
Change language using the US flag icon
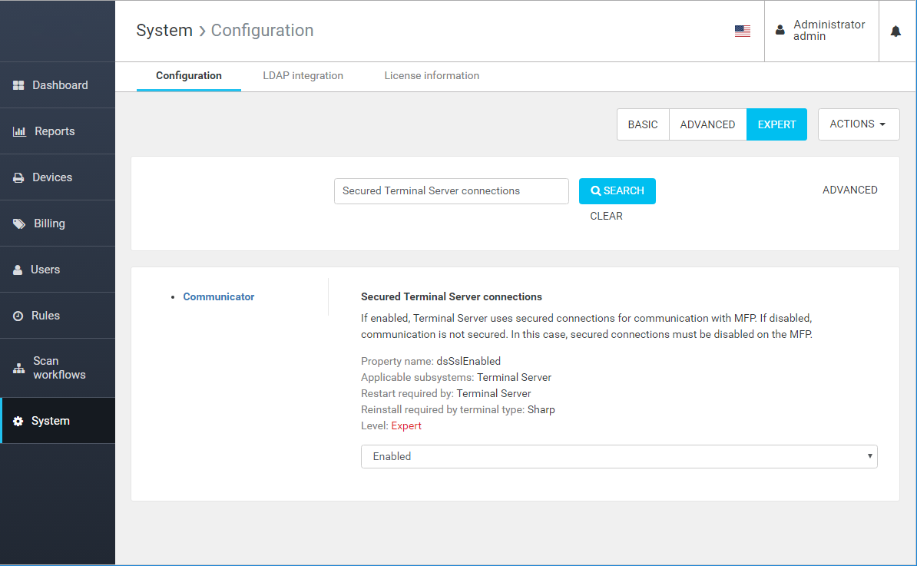(742, 31)
